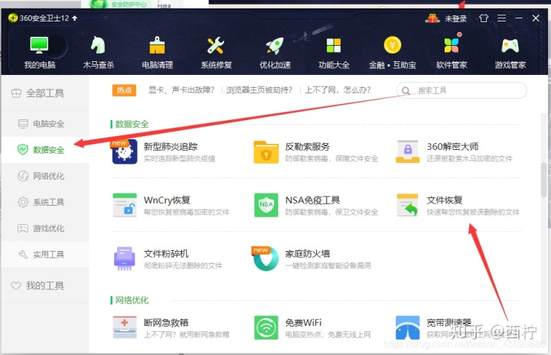Launch 断网急救箱 first-aid icon

click(125, 327)
